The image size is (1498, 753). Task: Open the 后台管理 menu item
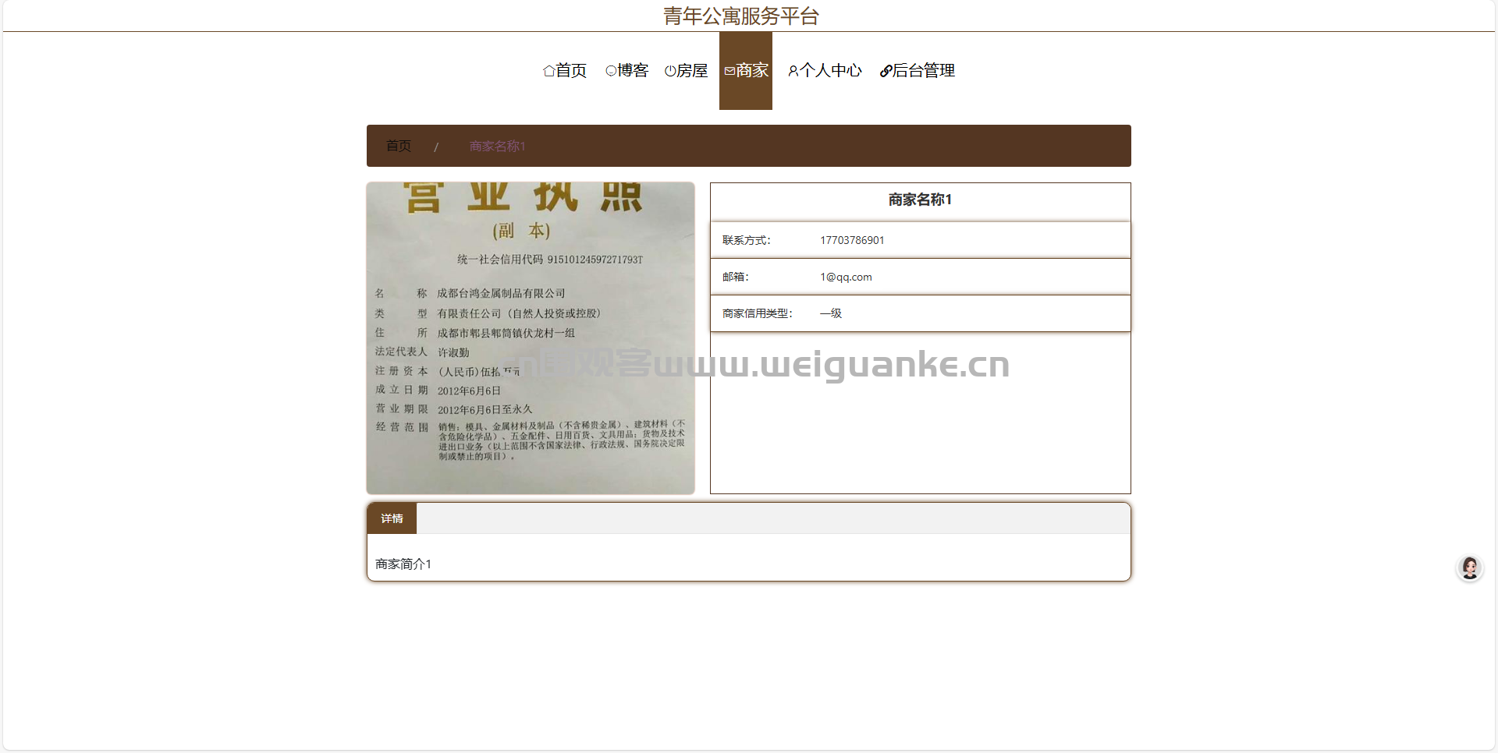click(x=918, y=71)
